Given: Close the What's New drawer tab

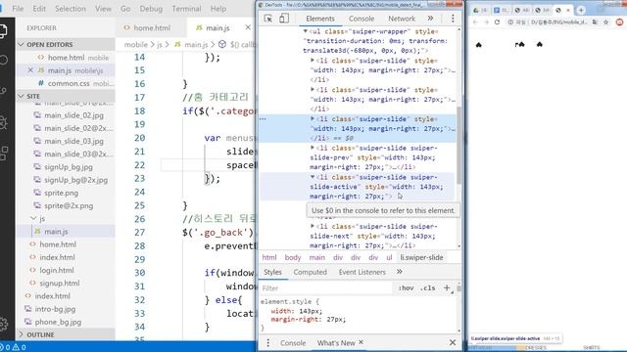Looking at the screenshot, I should point(362,342).
